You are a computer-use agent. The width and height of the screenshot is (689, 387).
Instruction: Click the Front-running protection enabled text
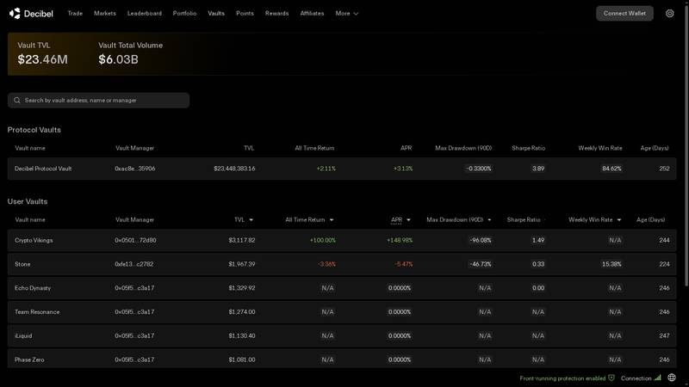click(562, 378)
